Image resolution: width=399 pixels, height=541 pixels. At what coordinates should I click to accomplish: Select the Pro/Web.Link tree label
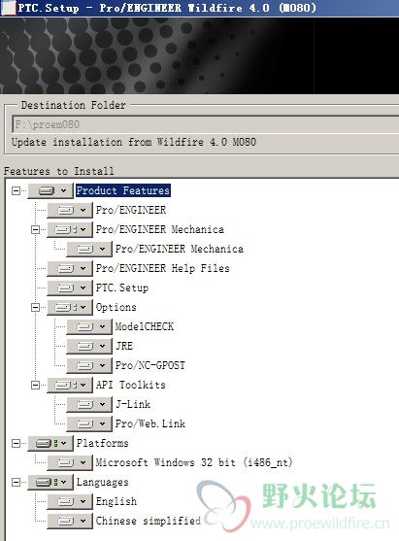point(150,424)
